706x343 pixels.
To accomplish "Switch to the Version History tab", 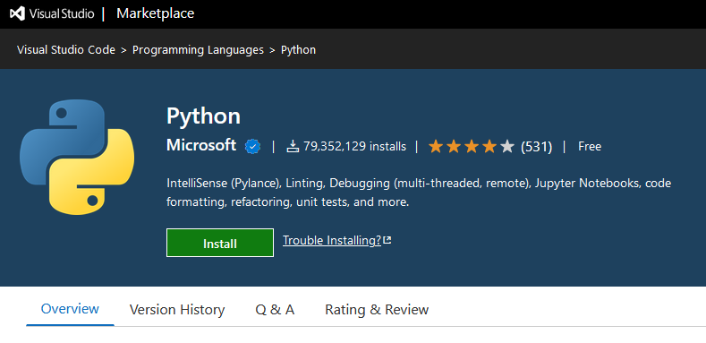I will pyautogui.click(x=177, y=310).
